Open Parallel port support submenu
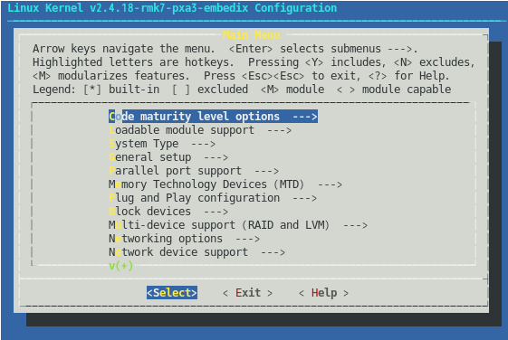Screen dimensions: 508x340 click(x=194, y=171)
